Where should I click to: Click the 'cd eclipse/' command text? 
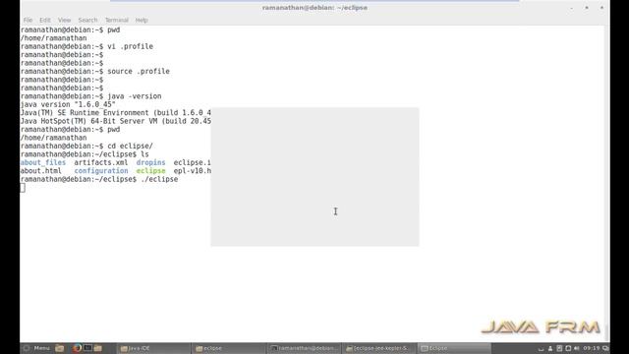pyautogui.click(x=130, y=147)
